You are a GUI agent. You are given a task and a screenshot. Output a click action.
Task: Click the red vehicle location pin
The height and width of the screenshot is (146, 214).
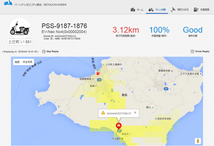(x=119, y=126)
